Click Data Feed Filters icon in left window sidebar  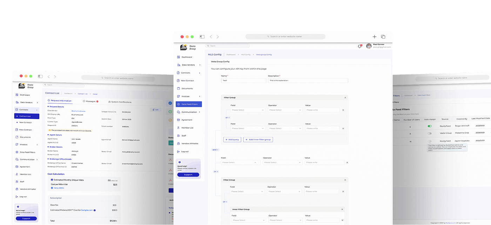point(17,152)
